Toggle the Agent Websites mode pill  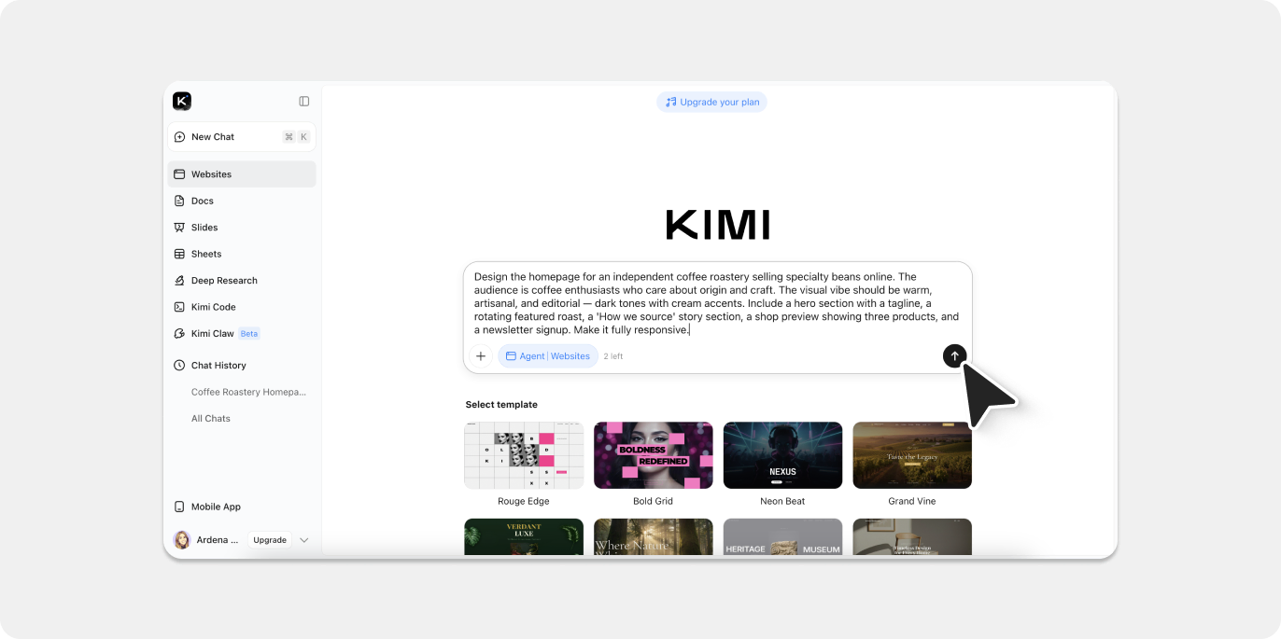pyautogui.click(x=548, y=355)
